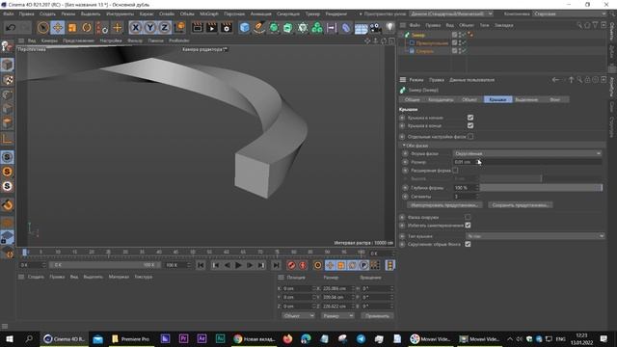Open the render settings icon

click(x=227, y=28)
